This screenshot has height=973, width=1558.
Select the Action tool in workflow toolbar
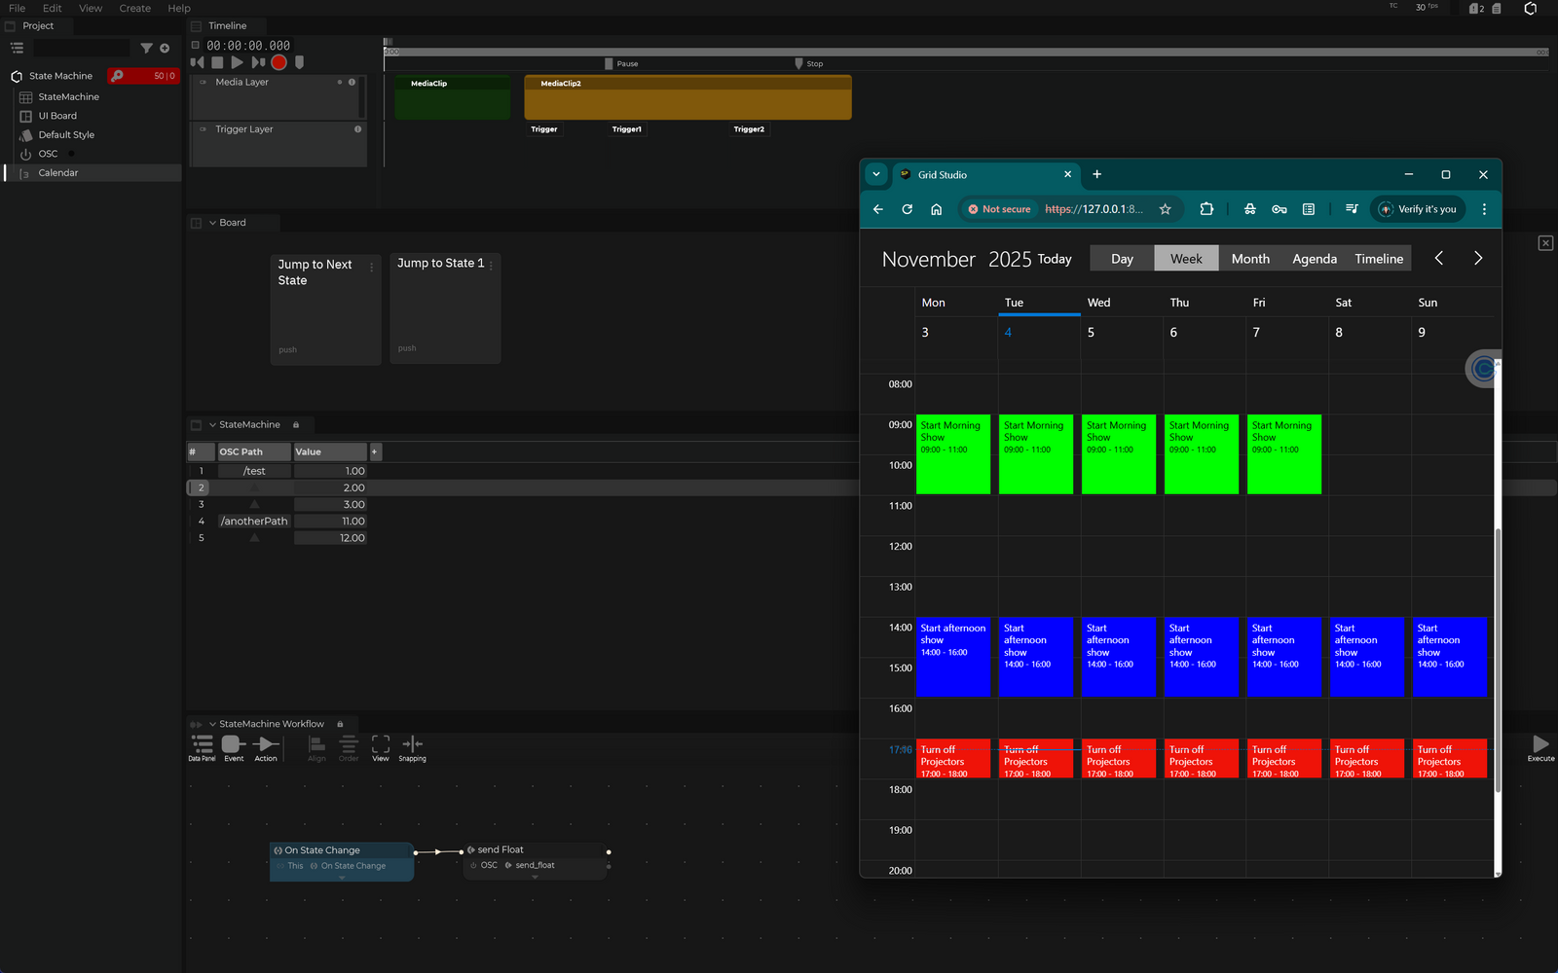(266, 745)
